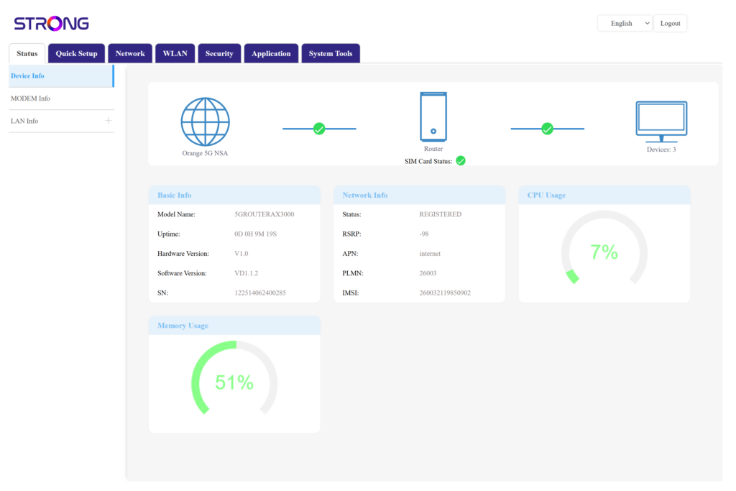Open the English language dropdown
The image size is (736, 491).
pos(625,24)
